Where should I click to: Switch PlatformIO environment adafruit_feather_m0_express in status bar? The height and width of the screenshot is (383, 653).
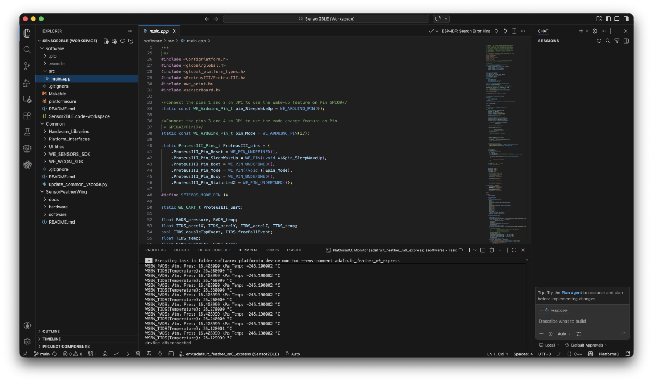pos(229,354)
